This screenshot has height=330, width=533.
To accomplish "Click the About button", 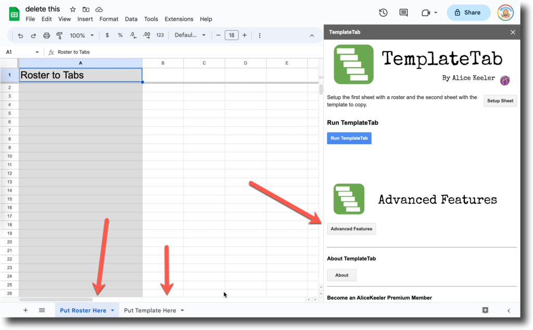I will (341, 275).
